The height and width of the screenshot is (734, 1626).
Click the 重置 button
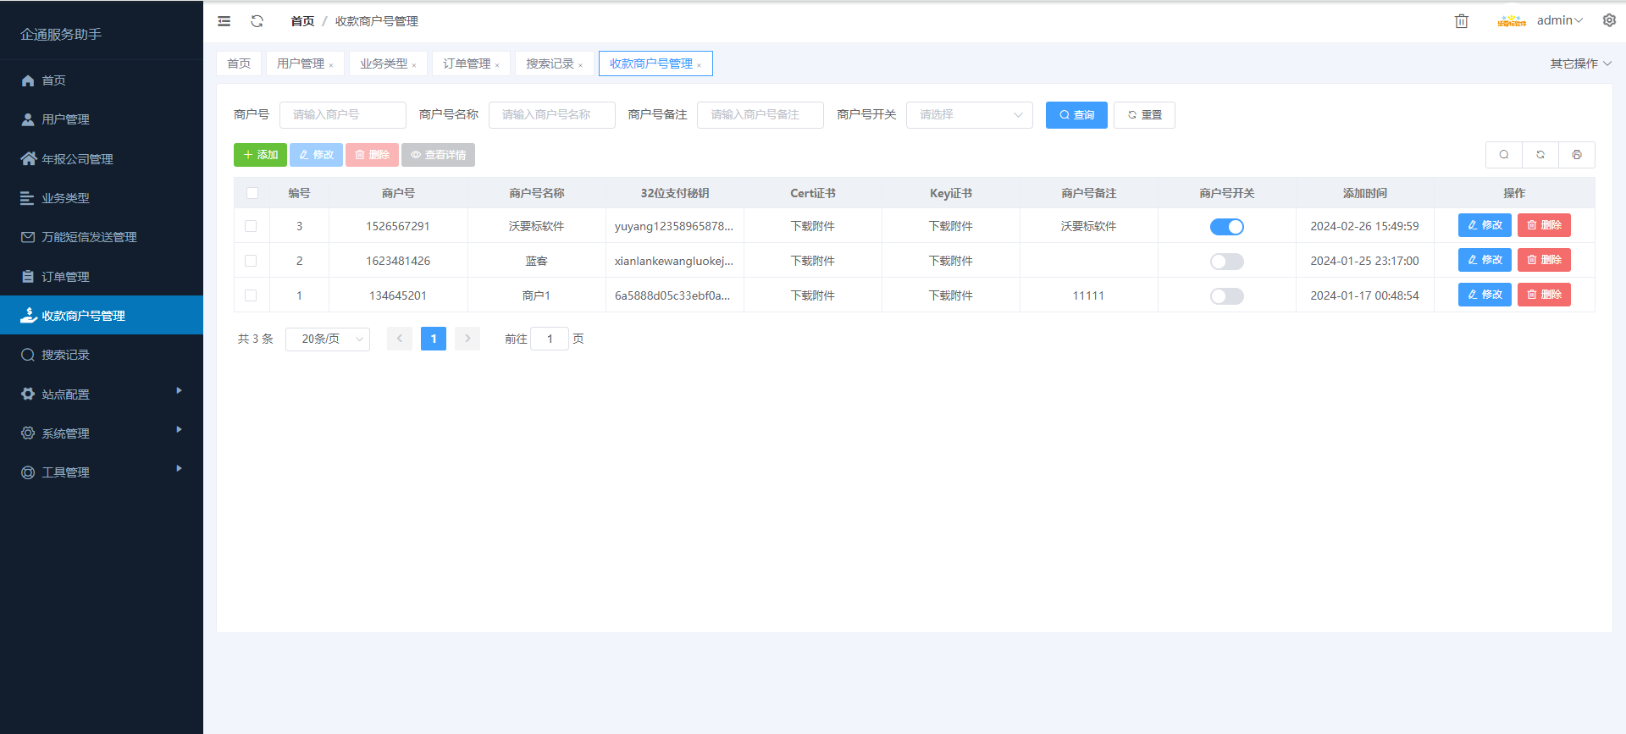tap(1144, 115)
